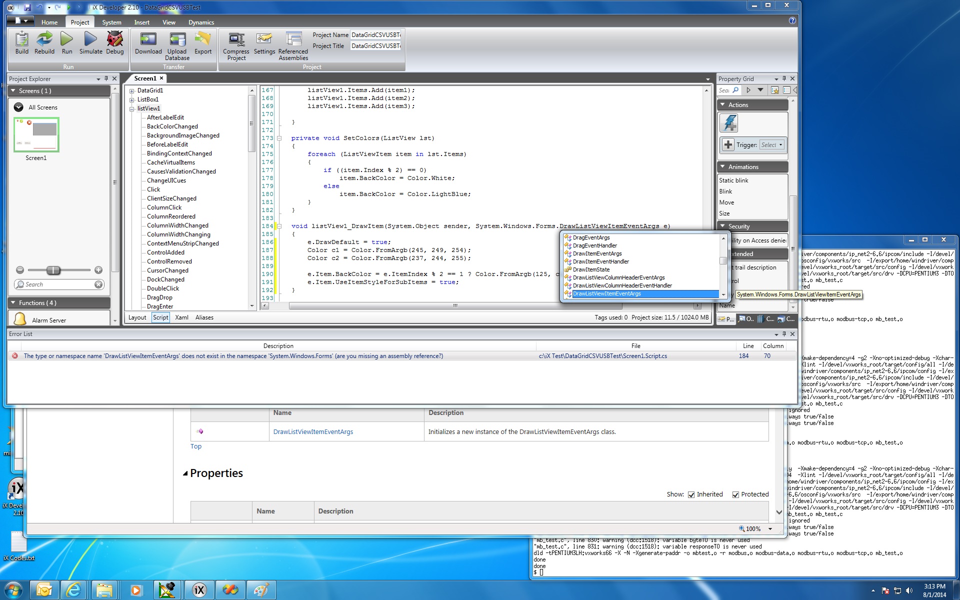Switch to the Layout editor tab
The height and width of the screenshot is (600, 960).
coord(137,317)
